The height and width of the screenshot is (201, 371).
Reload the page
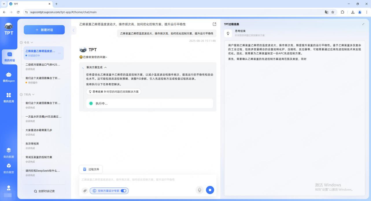[18, 12]
